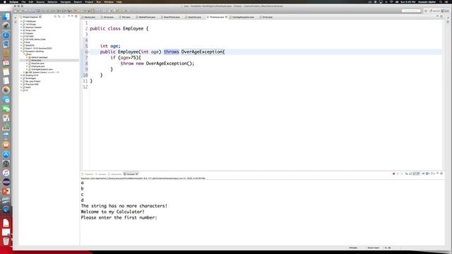The height and width of the screenshot is (254, 452).
Task: Click the Collapse All icon in Project Explorer
Action: tap(55, 17)
